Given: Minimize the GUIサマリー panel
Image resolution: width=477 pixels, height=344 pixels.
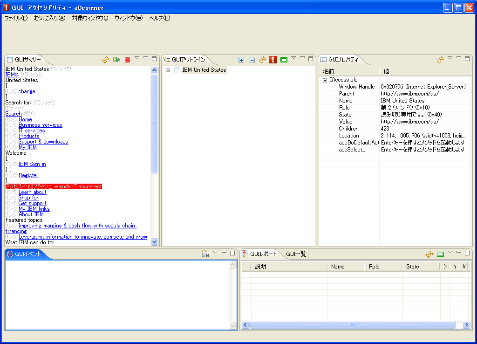Looking at the screenshot, I should click(x=146, y=58).
